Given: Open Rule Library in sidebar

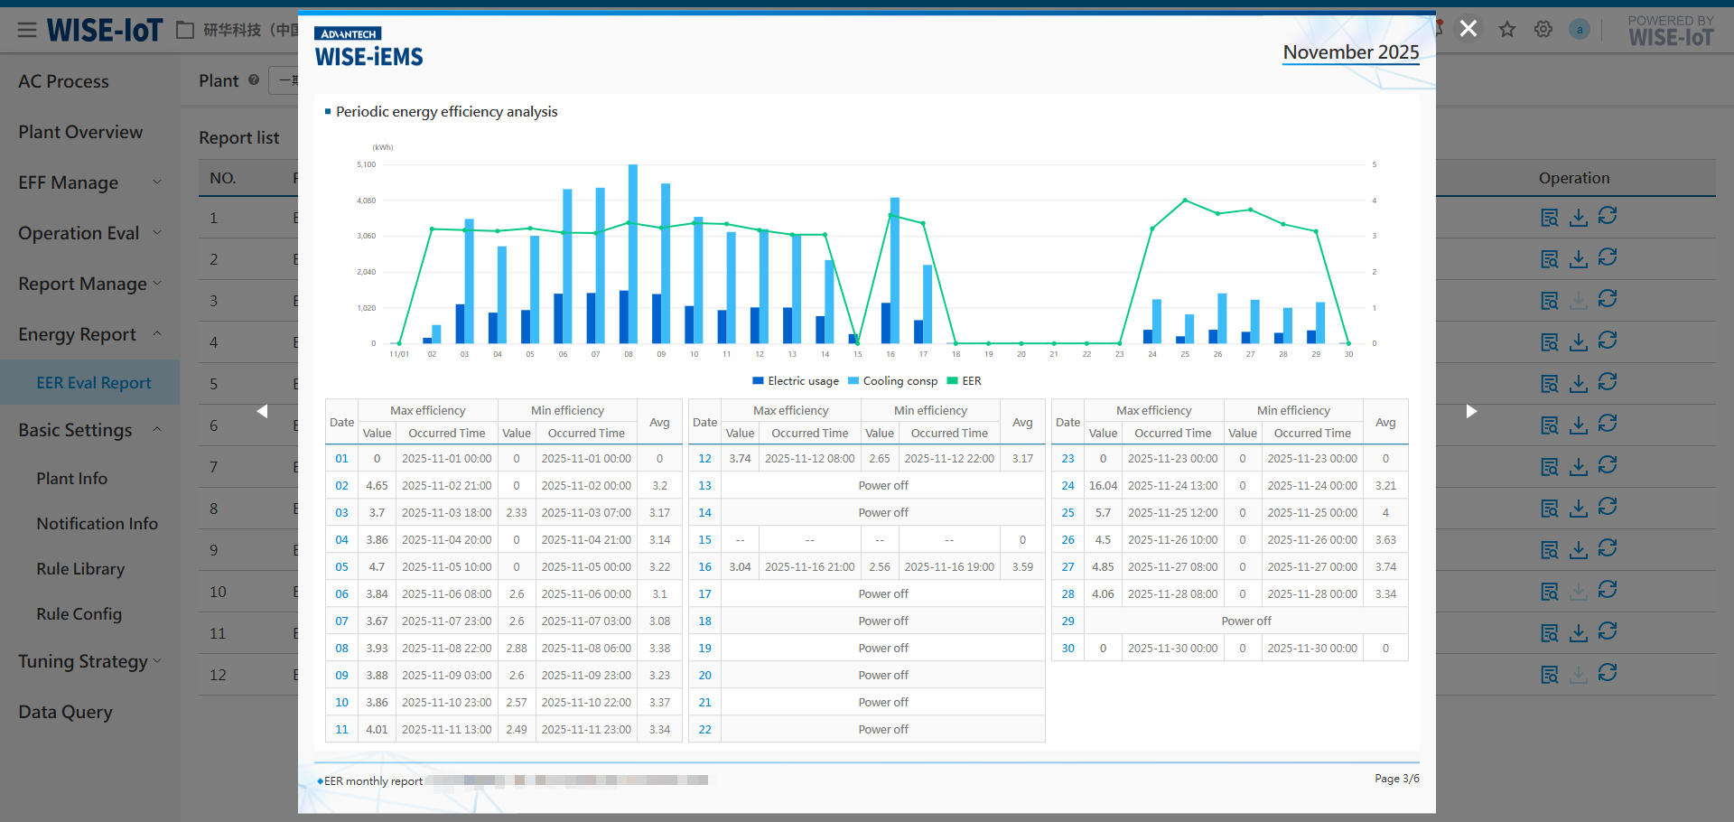Looking at the screenshot, I should (x=80, y=569).
